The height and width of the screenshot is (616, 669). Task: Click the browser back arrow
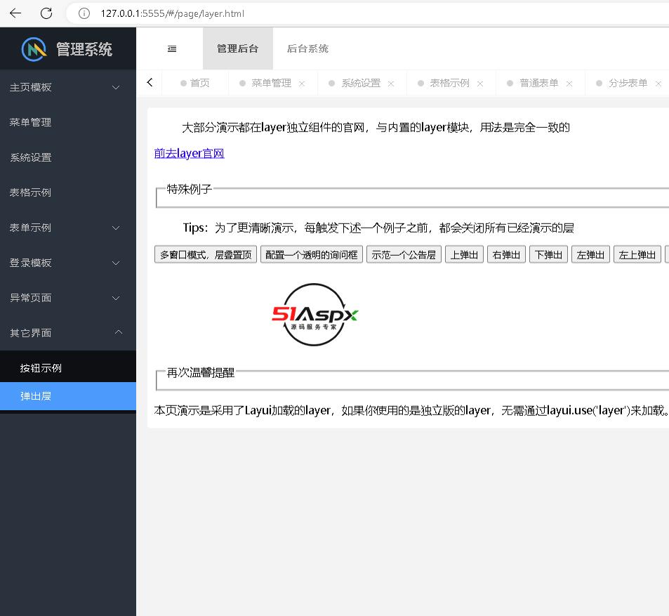click(x=15, y=13)
